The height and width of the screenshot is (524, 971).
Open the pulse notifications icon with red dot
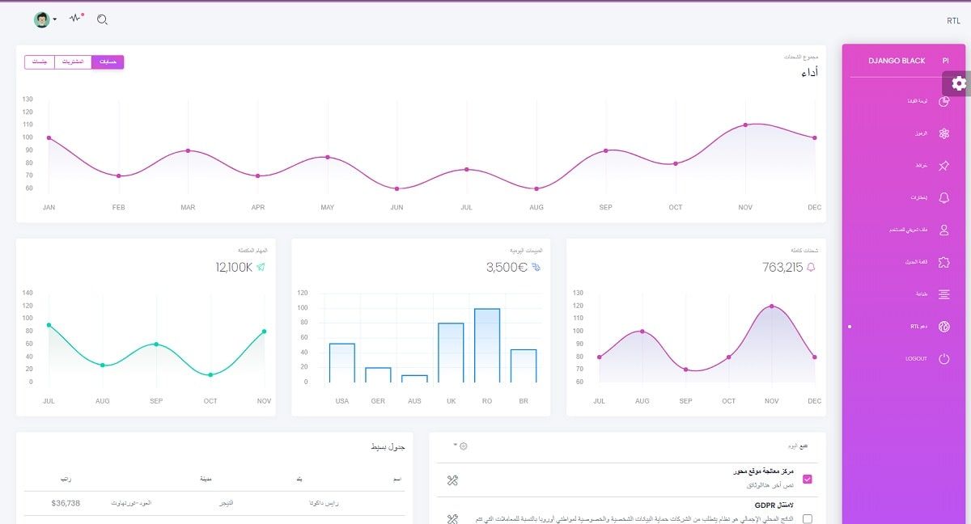[75, 19]
